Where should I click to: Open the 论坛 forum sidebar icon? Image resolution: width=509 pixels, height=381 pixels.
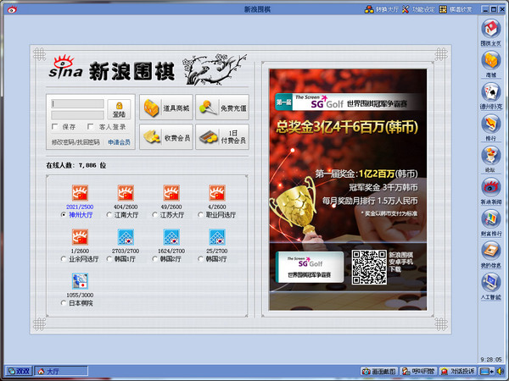pyautogui.click(x=490, y=154)
